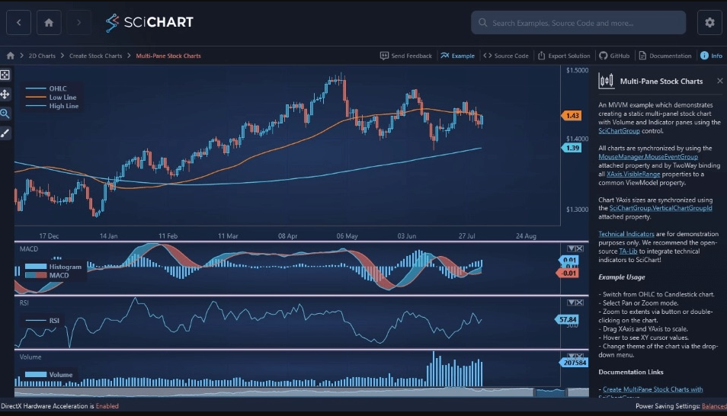Collapse the MACD pane with triangle button
The image size is (727, 416).
(x=572, y=248)
